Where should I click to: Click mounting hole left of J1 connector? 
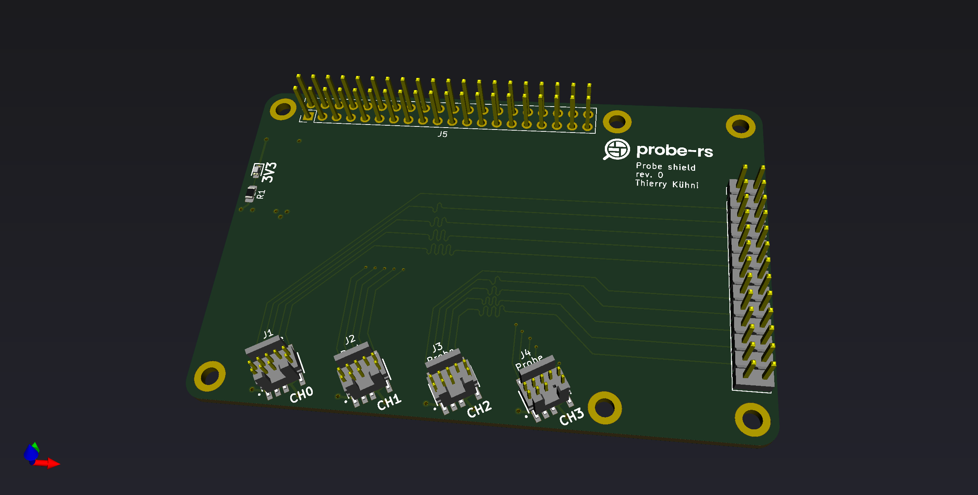click(210, 376)
